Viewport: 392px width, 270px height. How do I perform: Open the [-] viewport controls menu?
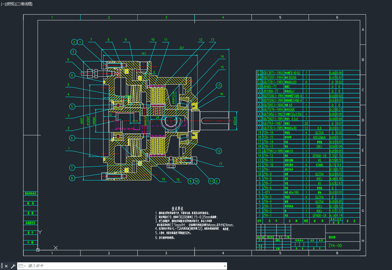(3, 4)
